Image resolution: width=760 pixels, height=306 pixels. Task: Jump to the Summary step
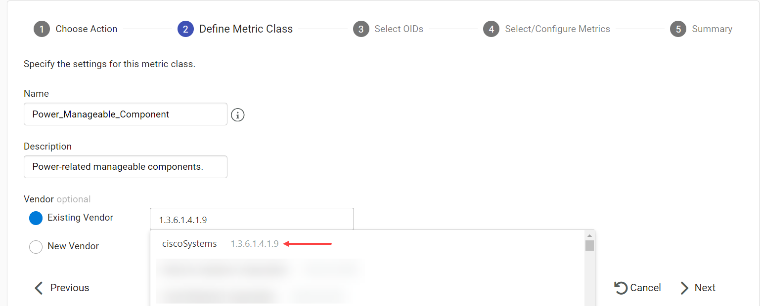pyautogui.click(x=712, y=29)
